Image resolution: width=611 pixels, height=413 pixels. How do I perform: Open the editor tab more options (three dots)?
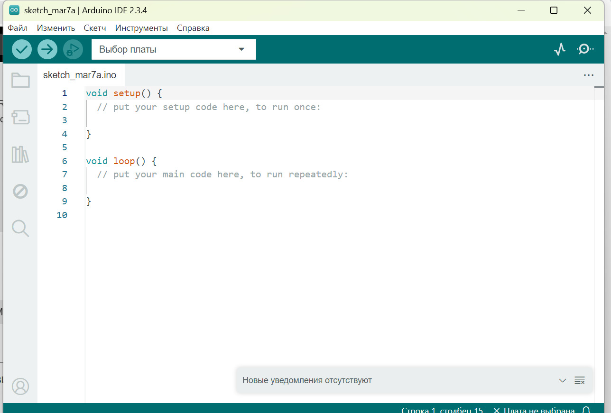tap(589, 75)
